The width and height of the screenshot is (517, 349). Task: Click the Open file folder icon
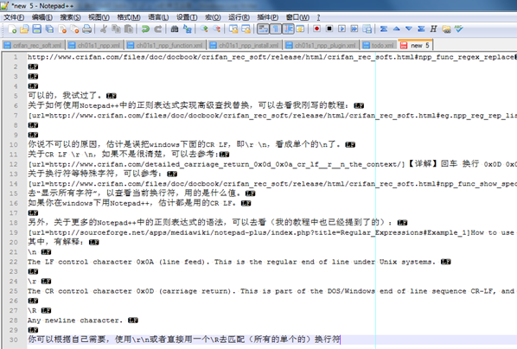pyautogui.click(x=24, y=29)
